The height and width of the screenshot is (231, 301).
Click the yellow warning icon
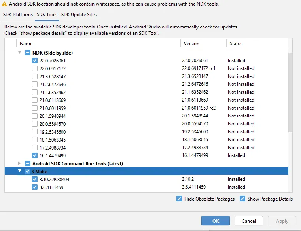point(4,4)
